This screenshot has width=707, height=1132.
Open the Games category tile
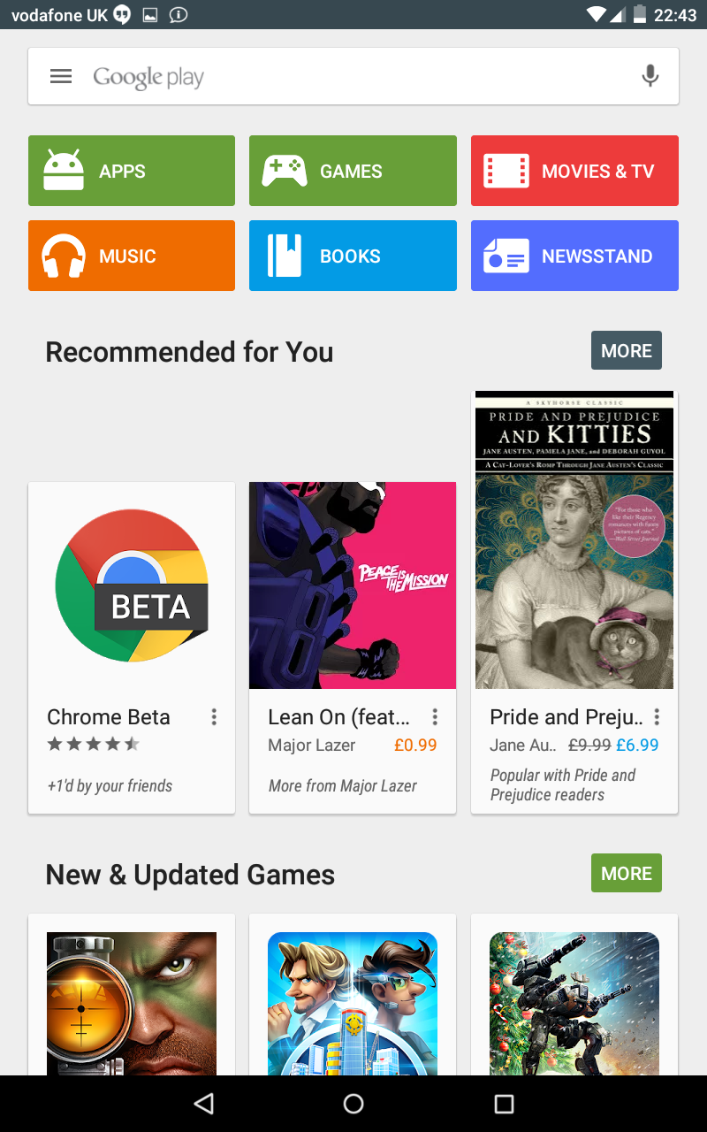(353, 171)
